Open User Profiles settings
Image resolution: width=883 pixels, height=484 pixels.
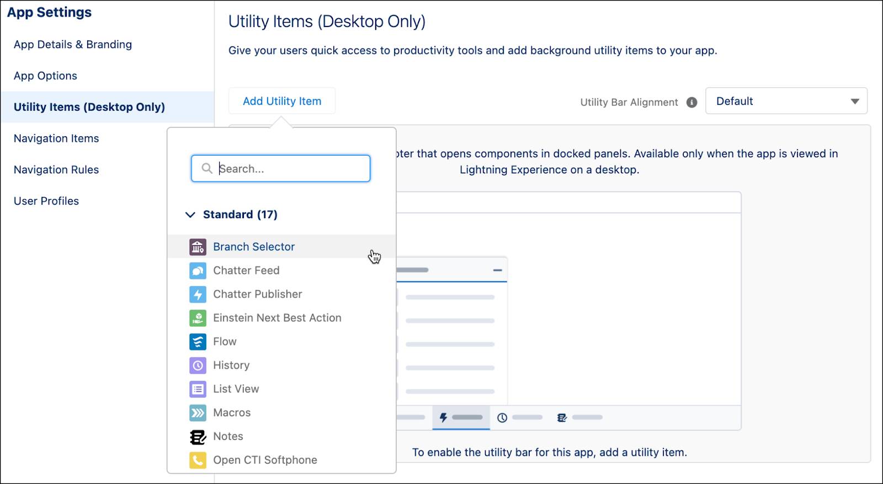coord(46,201)
